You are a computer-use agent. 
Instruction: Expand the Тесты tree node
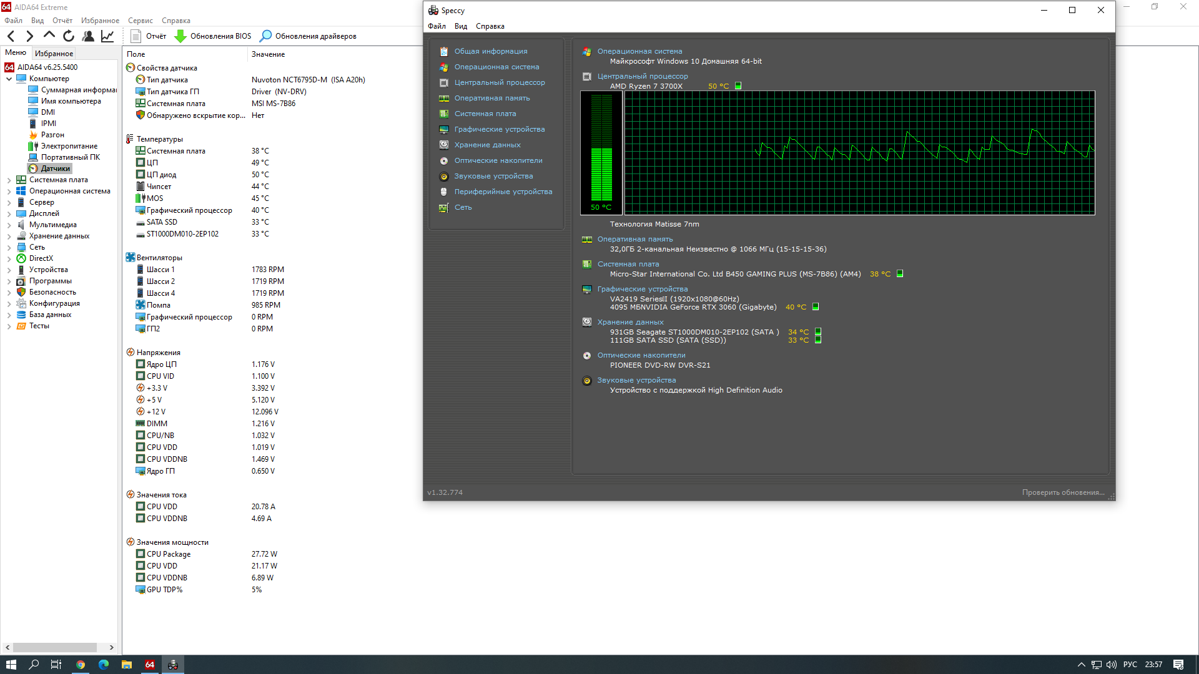click(x=9, y=326)
